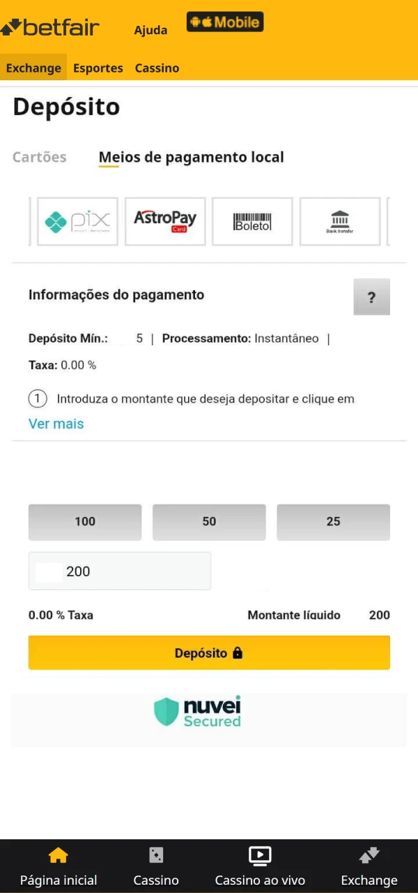Expand the Ver mais instructions
Viewport: 418px width, 893px height.
point(56,423)
